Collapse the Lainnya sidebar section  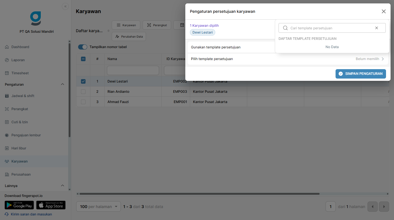point(63,186)
